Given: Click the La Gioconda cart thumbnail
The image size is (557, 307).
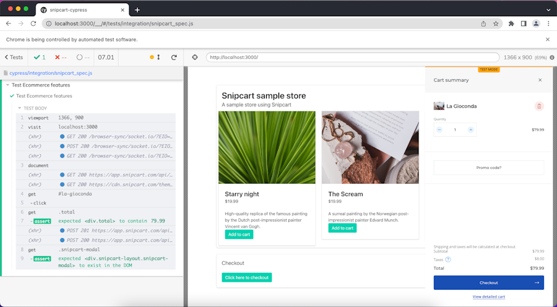Looking at the screenshot, I should point(439,106).
